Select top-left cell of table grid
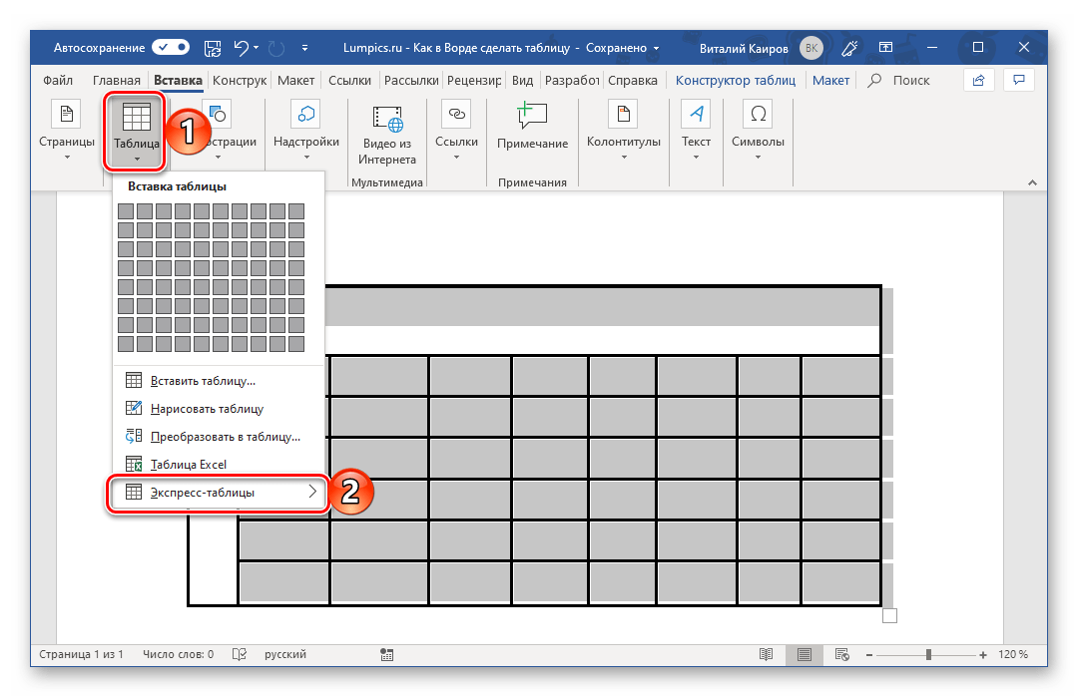 pyautogui.click(x=126, y=211)
